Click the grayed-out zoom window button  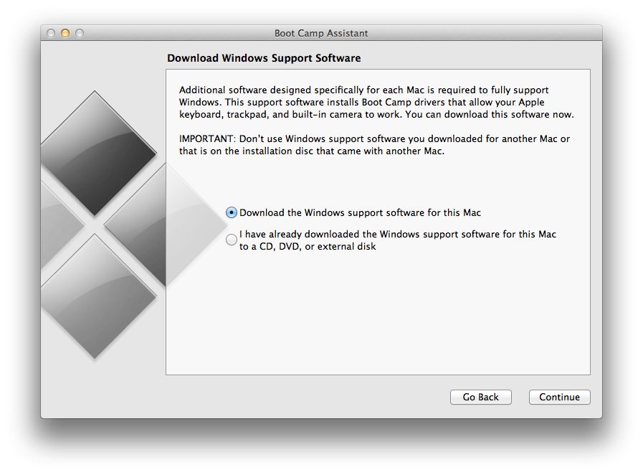click(80, 33)
